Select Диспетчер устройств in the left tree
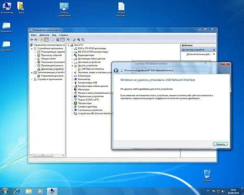 pyautogui.click(x=52, y=69)
